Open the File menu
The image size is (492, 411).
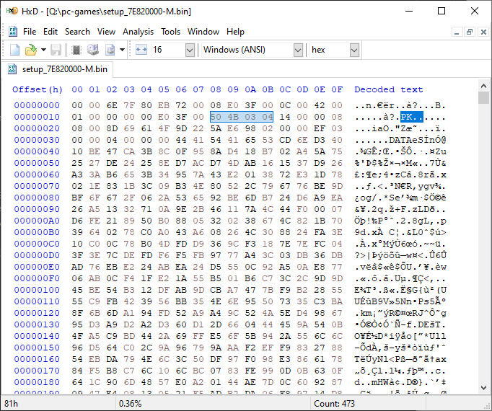(x=30, y=32)
